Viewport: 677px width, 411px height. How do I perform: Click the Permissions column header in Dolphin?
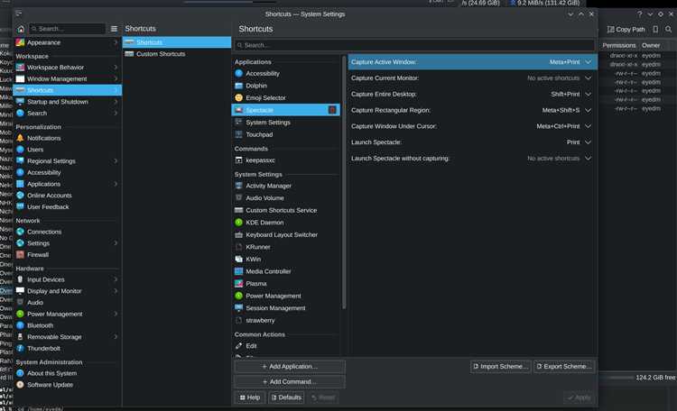click(619, 45)
